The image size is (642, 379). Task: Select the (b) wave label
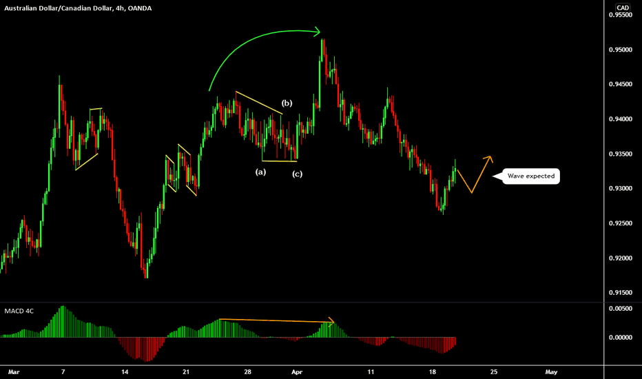click(x=287, y=103)
